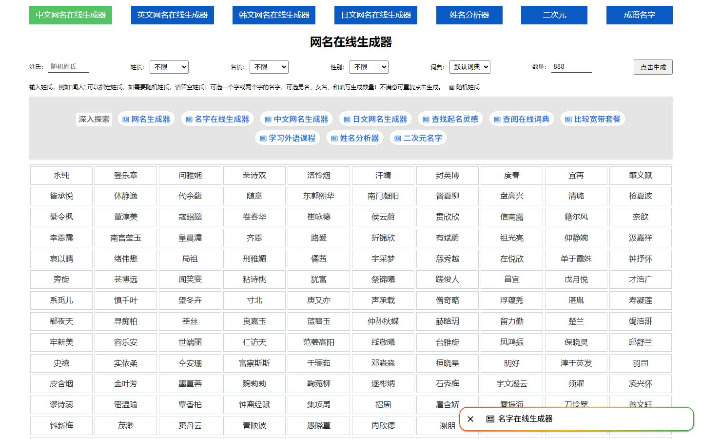This screenshot has width=702, height=439.
Task: Switch to the 英文网名在线生成器 tab
Action: pos(173,15)
